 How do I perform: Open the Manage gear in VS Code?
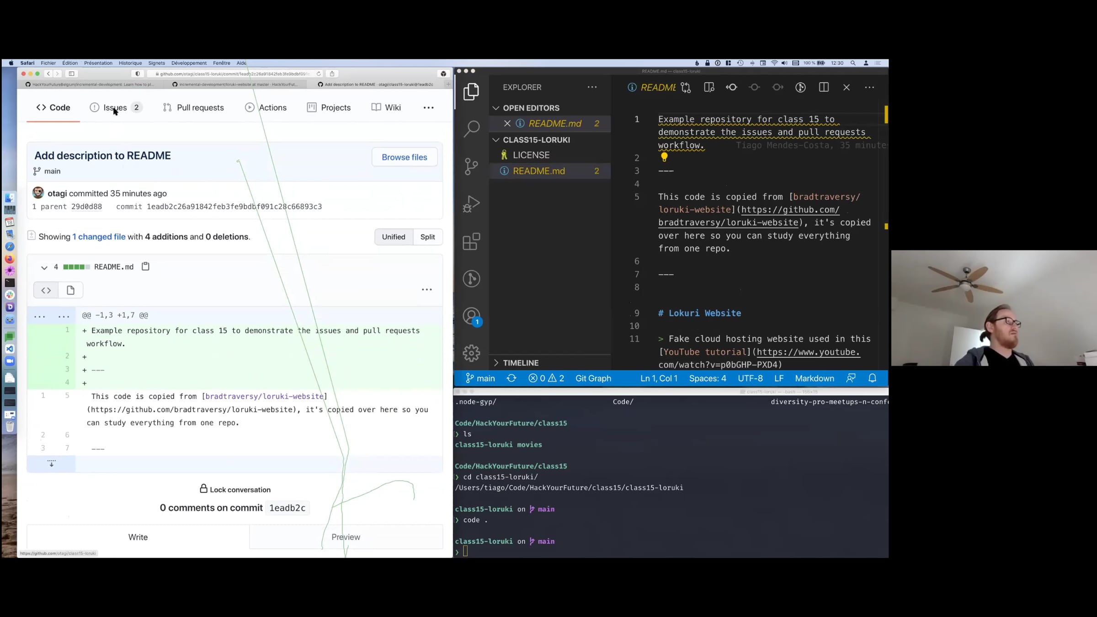[471, 353]
